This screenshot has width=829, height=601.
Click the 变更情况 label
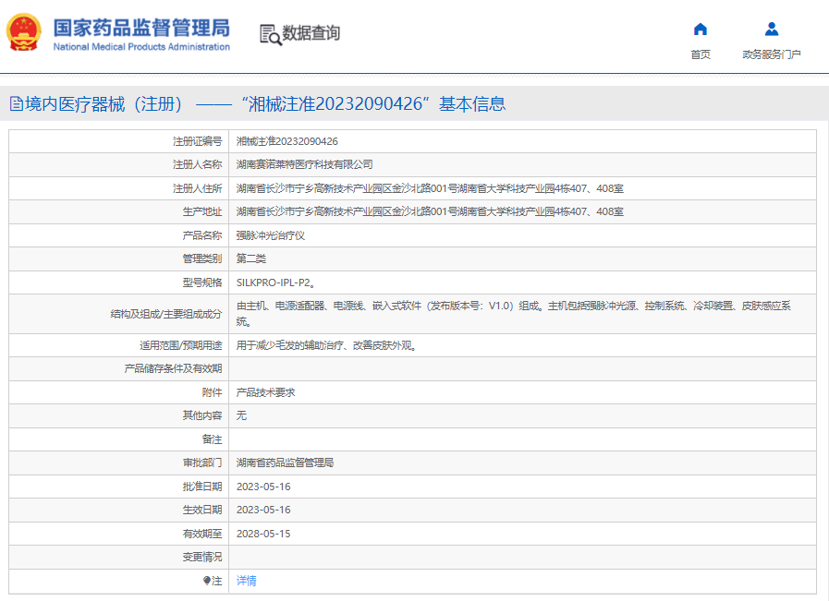[202, 557]
